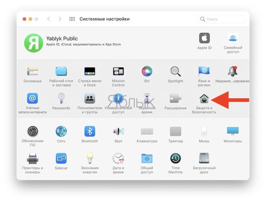The image size is (266, 202).
Task: Open the Apple ID pane
Action: pos(204,38)
